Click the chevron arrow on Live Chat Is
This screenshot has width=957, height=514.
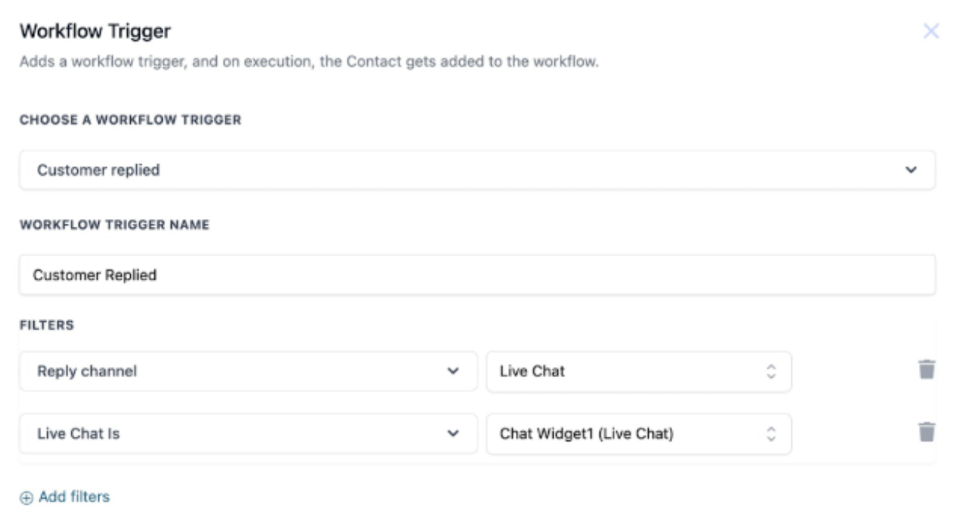[454, 433]
